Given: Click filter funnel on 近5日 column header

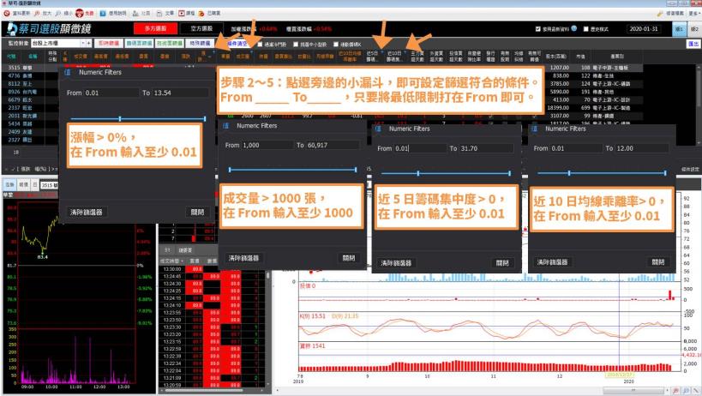Looking at the screenshot, I should click(x=381, y=51).
